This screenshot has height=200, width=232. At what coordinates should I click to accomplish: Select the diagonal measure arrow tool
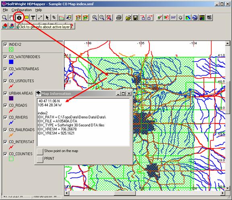[40, 18]
